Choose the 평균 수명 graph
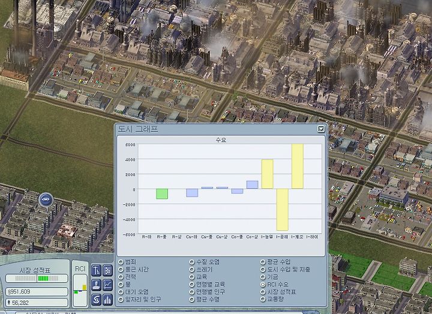 192,299
